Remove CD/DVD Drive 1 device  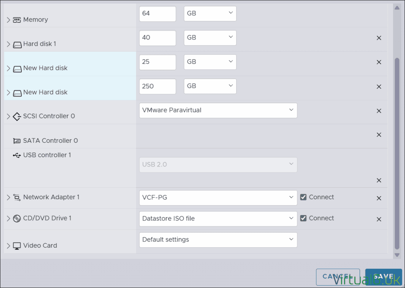tap(379, 219)
